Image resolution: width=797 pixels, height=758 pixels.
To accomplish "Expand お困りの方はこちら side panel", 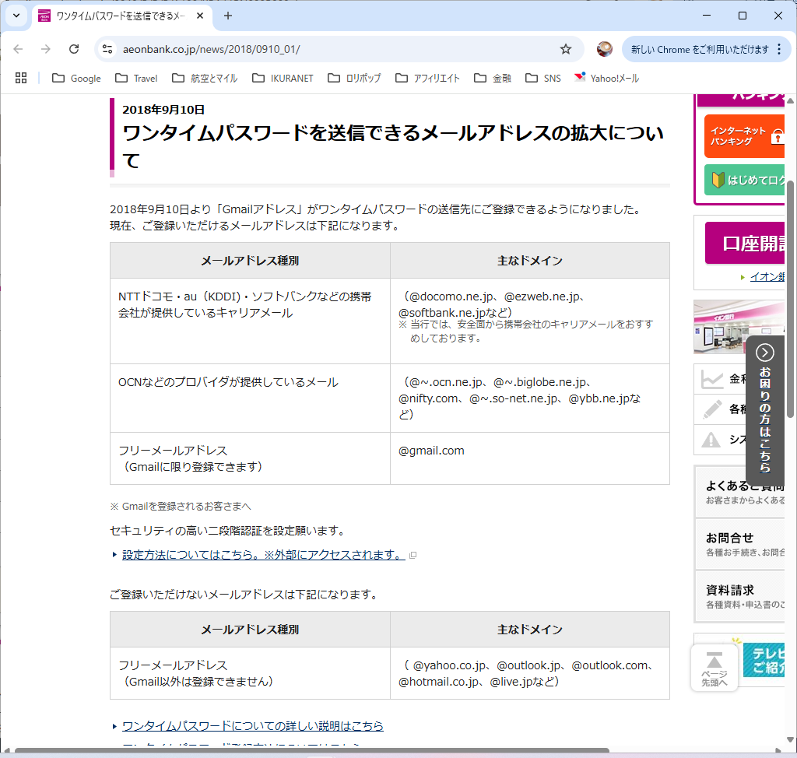I will (765, 409).
